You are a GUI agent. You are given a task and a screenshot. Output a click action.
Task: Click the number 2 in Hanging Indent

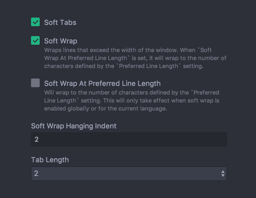tap(36, 139)
